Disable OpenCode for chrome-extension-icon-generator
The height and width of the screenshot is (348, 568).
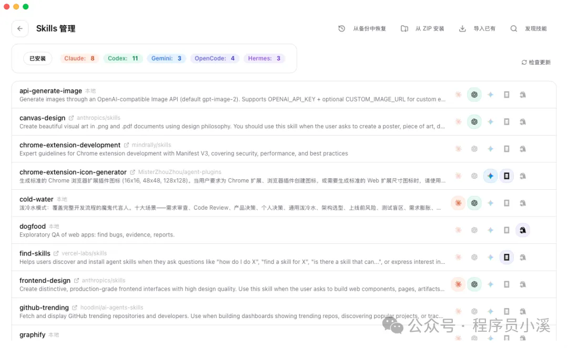coord(506,176)
